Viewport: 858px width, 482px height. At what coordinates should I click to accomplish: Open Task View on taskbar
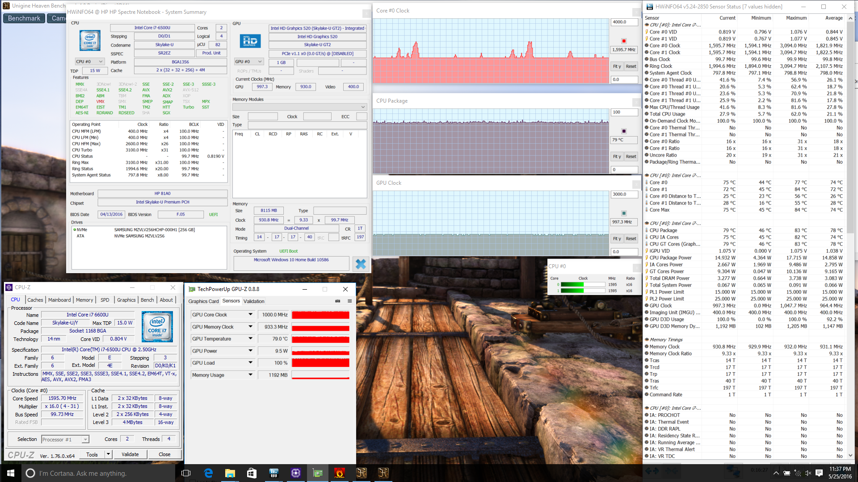coord(186,473)
